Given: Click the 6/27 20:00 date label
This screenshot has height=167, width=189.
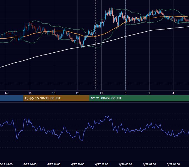Looking at the screenshot, I should [x=78, y=164].
